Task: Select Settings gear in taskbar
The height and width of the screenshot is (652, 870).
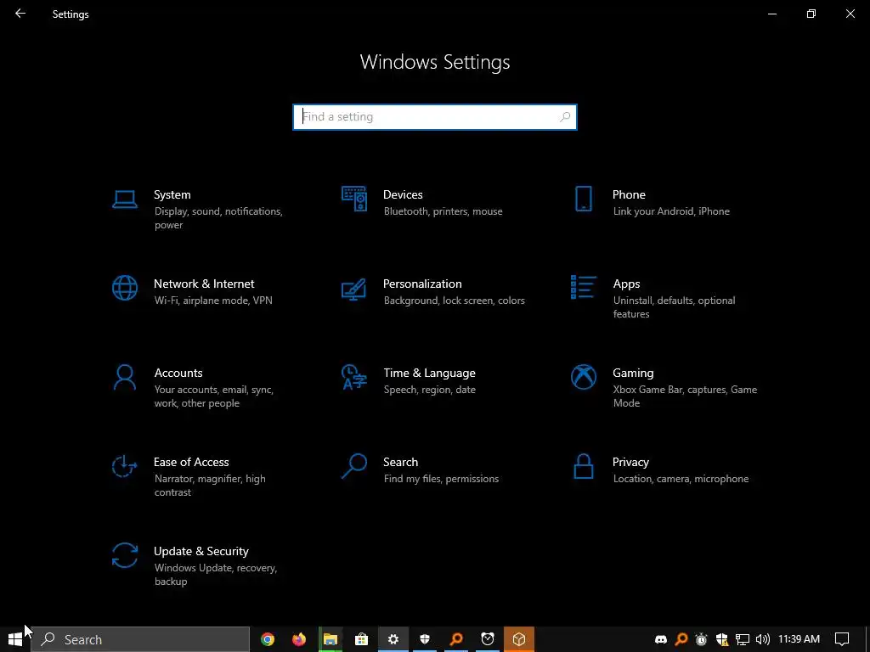Action: [x=393, y=639]
